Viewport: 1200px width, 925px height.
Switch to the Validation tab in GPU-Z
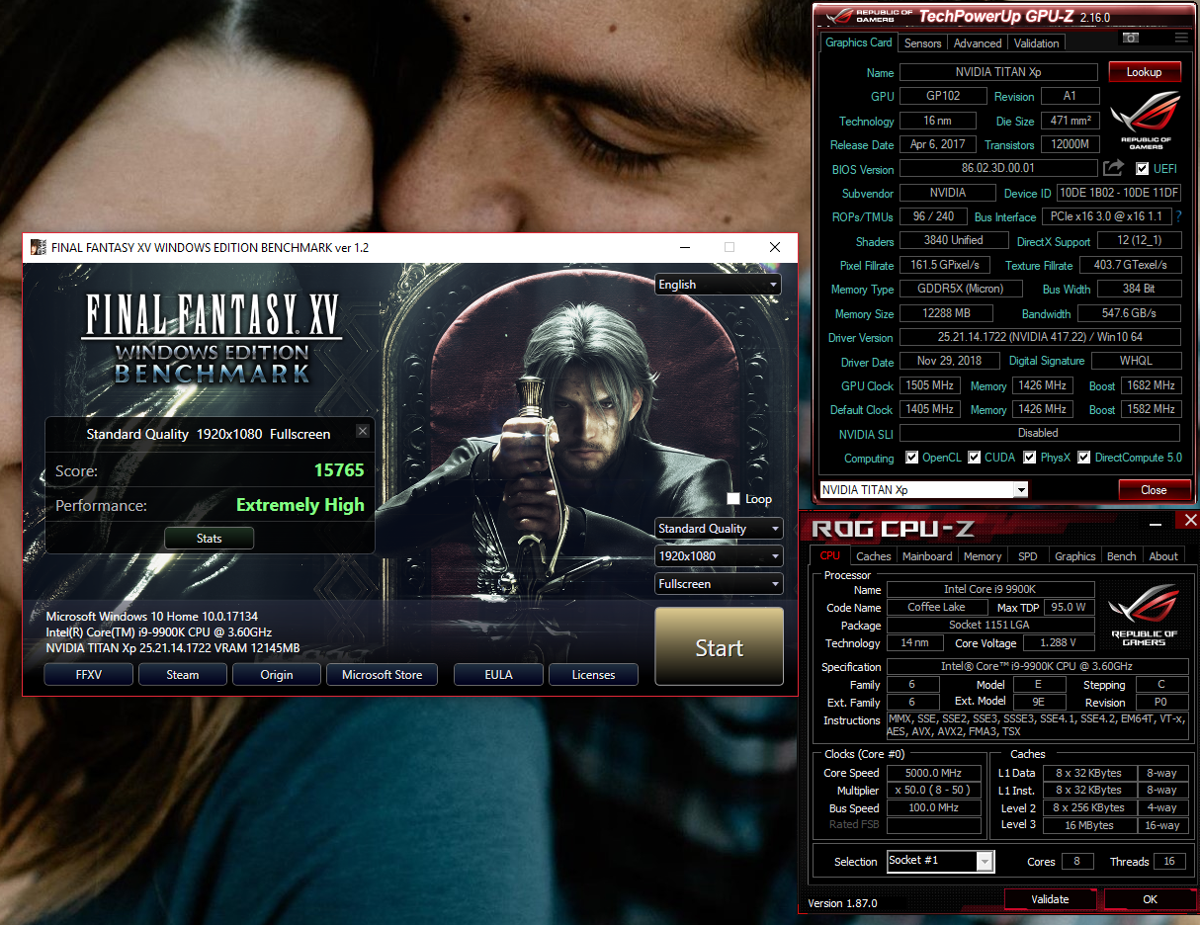pyautogui.click(x=1037, y=43)
